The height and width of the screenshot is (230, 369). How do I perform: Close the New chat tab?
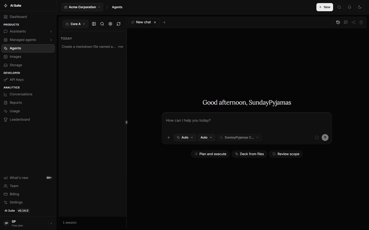[155, 22]
